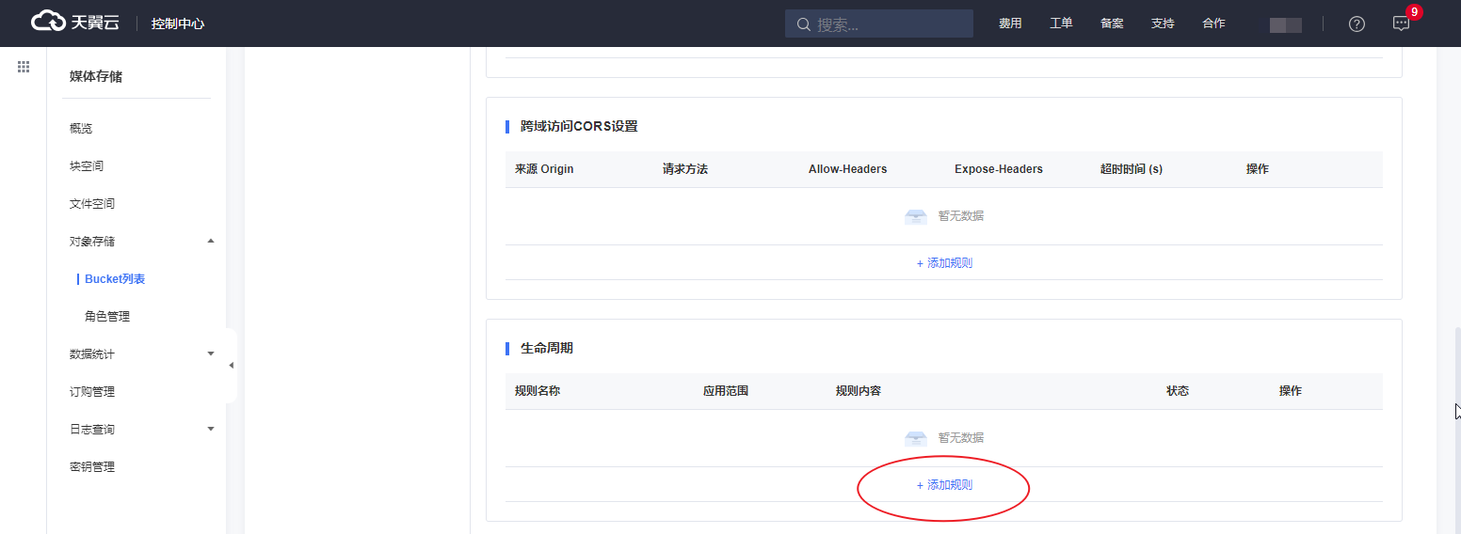The width and height of the screenshot is (1461, 534).
Task: Open 密钥管理 in the sidebar
Action: coord(92,467)
